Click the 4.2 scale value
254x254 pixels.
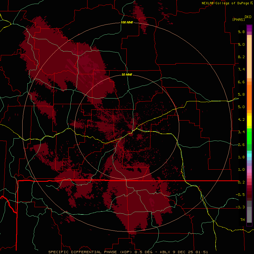click(241, 120)
